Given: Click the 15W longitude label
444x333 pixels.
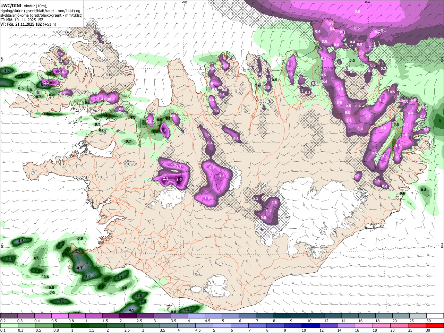Looking at the screenshot, I should (367, 2).
